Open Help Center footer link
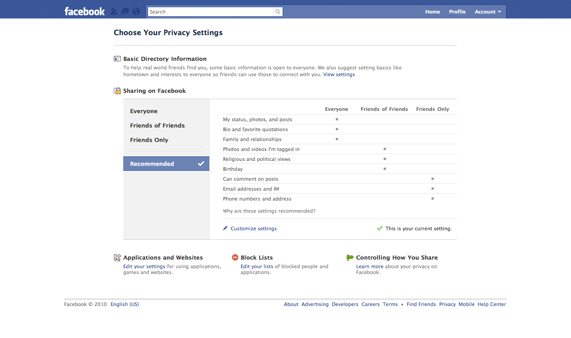The height and width of the screenshot is (338, 571). [492, 304]
